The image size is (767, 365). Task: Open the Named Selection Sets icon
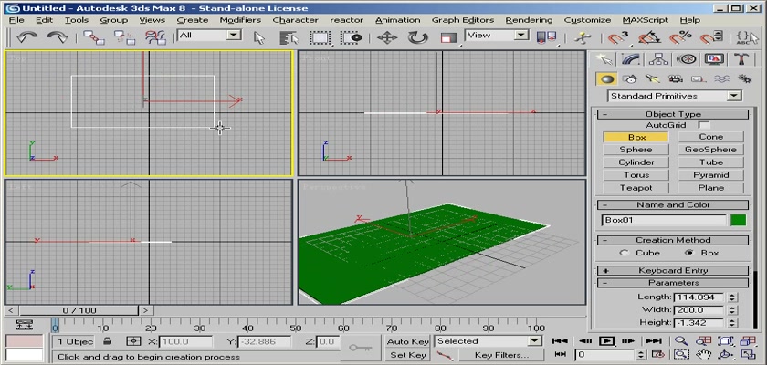(x=747, y=37)
